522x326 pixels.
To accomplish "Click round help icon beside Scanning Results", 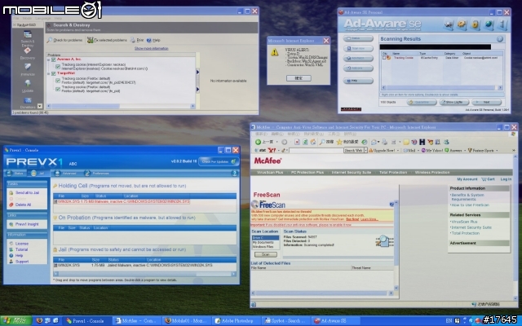I will pos(500,39).
